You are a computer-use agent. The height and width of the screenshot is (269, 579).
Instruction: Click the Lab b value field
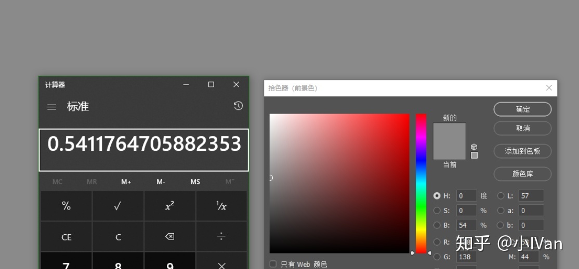pyautogui.click(x=531, y=225)
